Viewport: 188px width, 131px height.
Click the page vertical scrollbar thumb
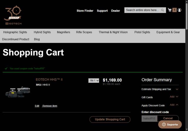pos(187,16)
